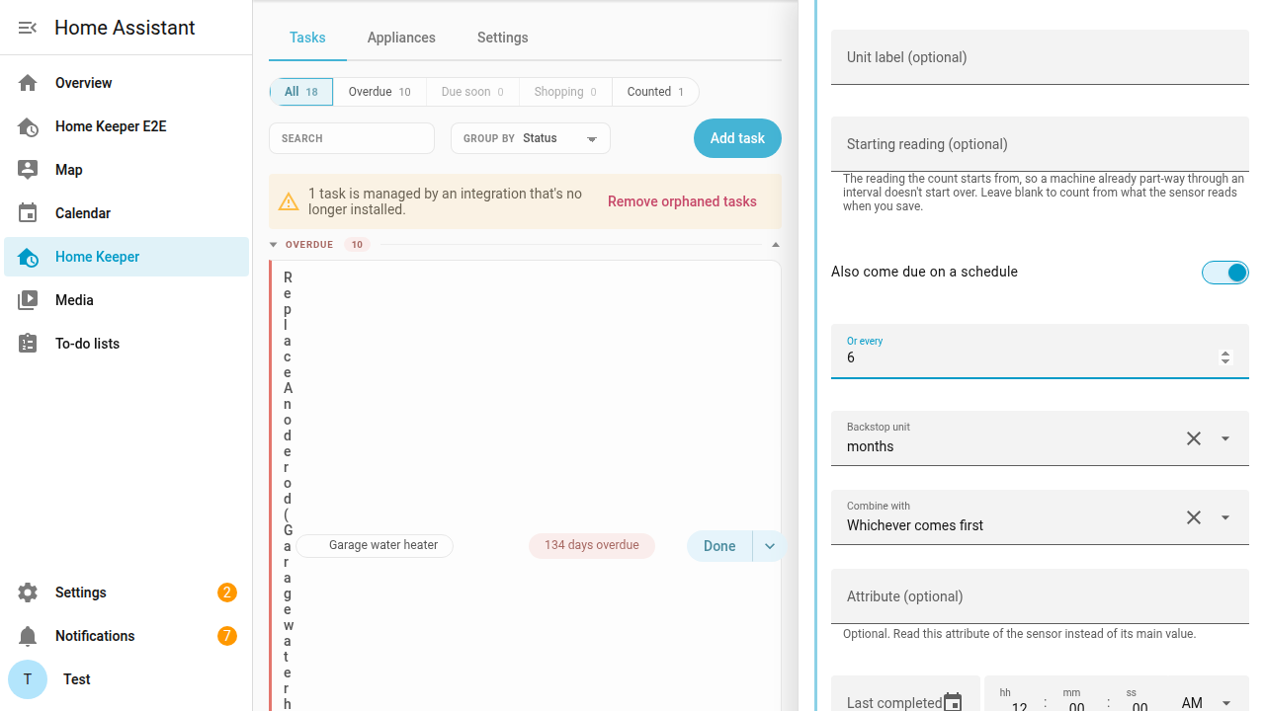
Task: Open the Group by Status dropdown
Action: coord(531,138)
